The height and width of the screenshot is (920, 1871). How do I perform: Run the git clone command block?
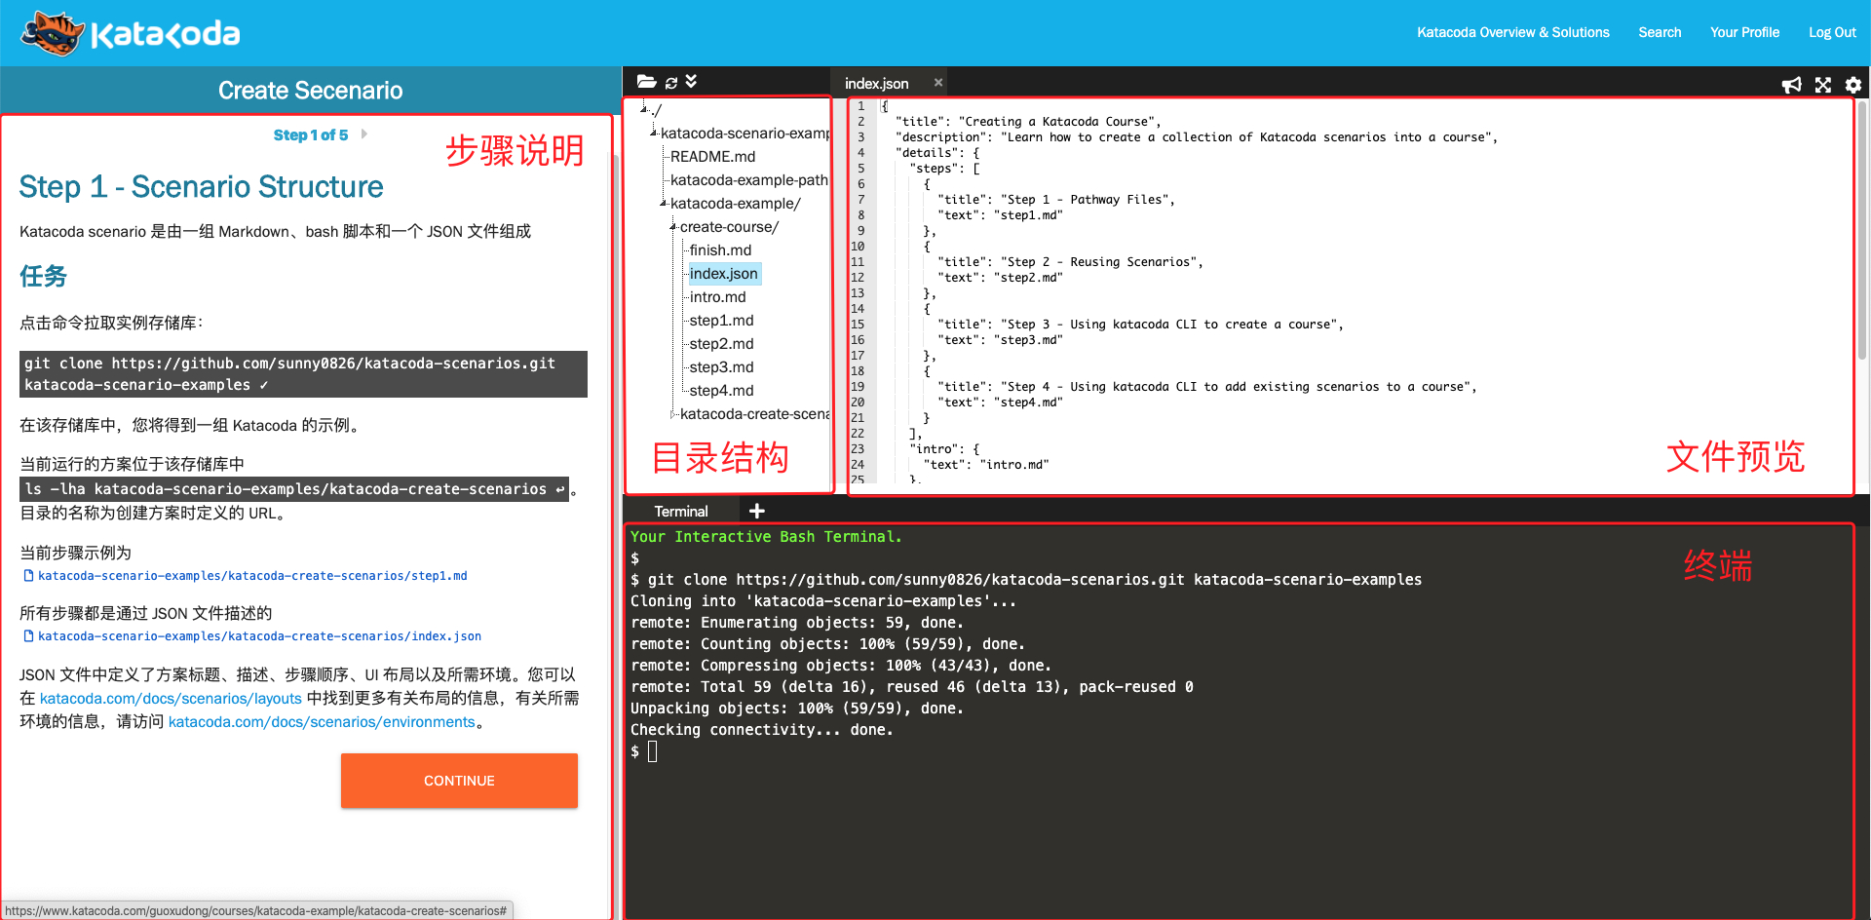point(303,374)
